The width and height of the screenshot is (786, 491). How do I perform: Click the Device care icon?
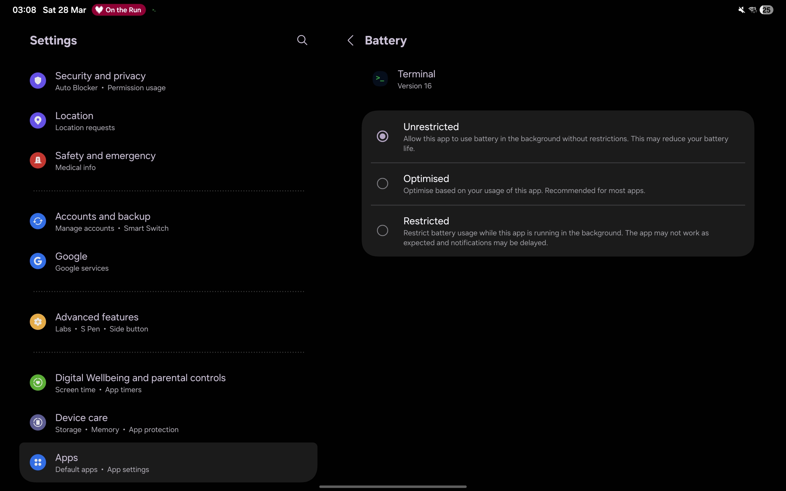38,422
